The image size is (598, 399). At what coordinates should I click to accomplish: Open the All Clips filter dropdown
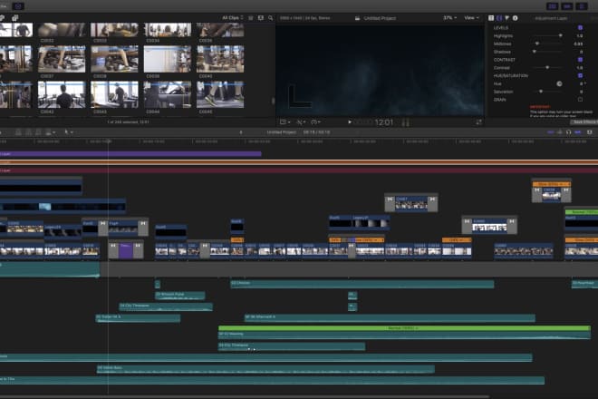click(x=233, y=18)
